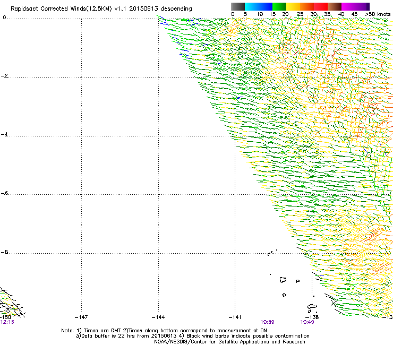Click the magenta-purple 40–50 knots legend segment

click(354, 6)
